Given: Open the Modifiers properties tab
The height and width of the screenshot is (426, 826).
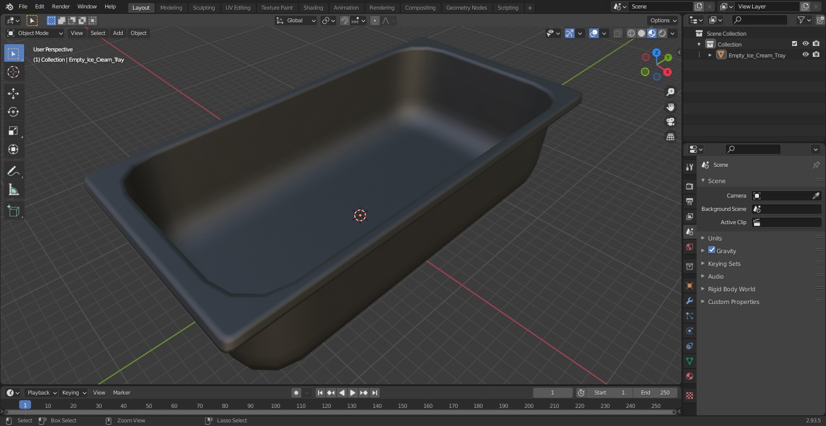Looking at the screenshot, I should (x=689, y=300).
